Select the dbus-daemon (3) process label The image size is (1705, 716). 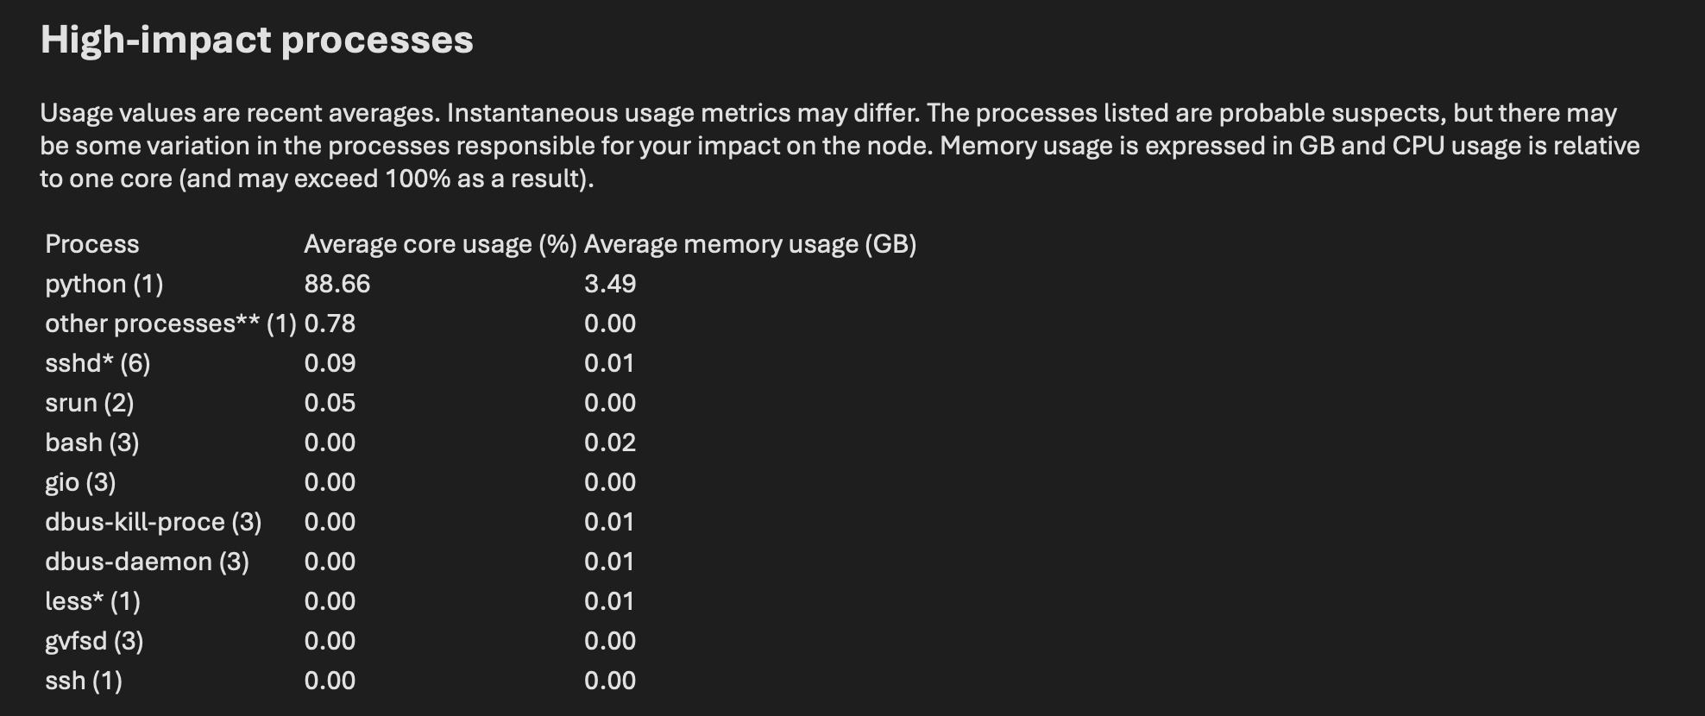(x=147, y=562)
